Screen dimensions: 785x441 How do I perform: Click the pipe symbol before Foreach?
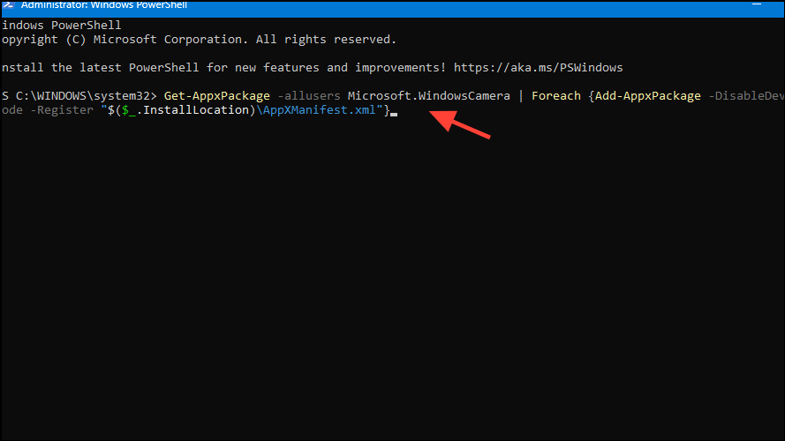521,96
